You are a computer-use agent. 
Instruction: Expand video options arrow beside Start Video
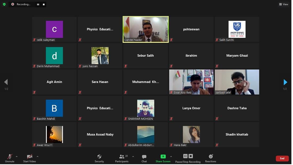point(37,156)
